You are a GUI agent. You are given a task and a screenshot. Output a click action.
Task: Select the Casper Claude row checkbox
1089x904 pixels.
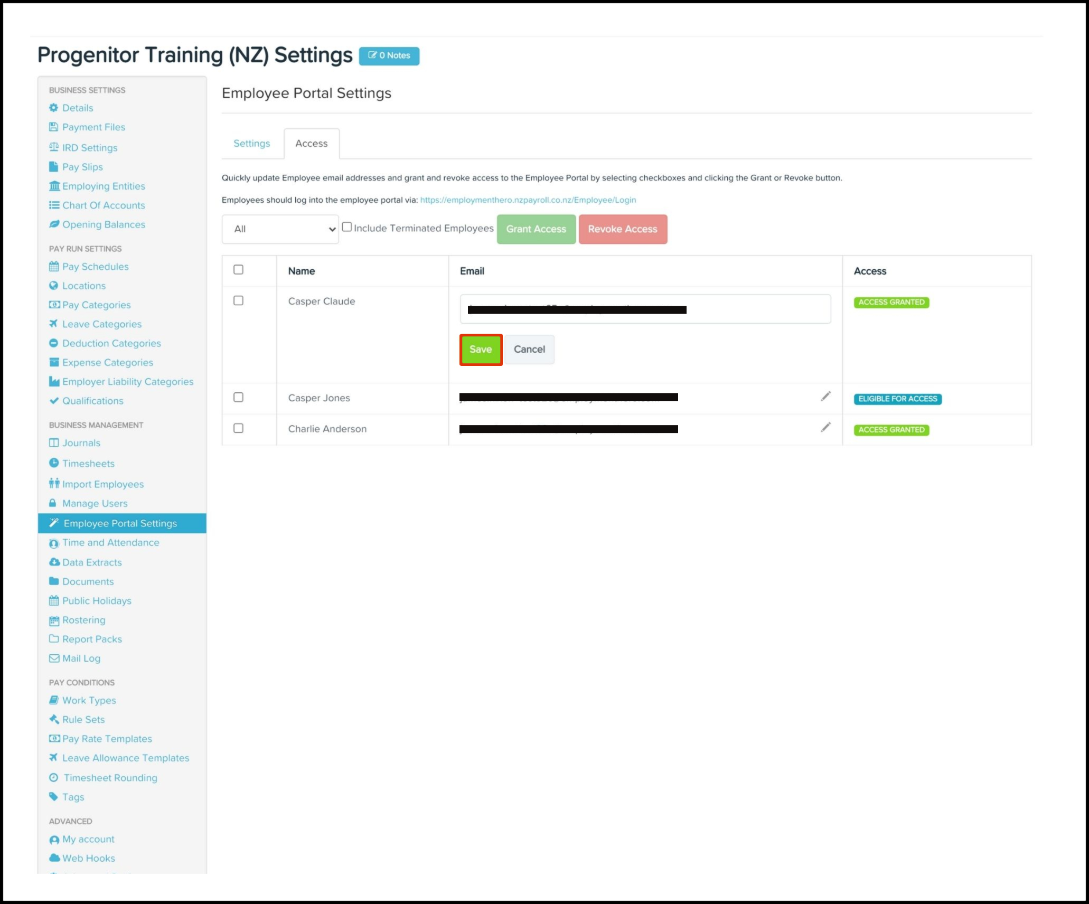[238, 300]
